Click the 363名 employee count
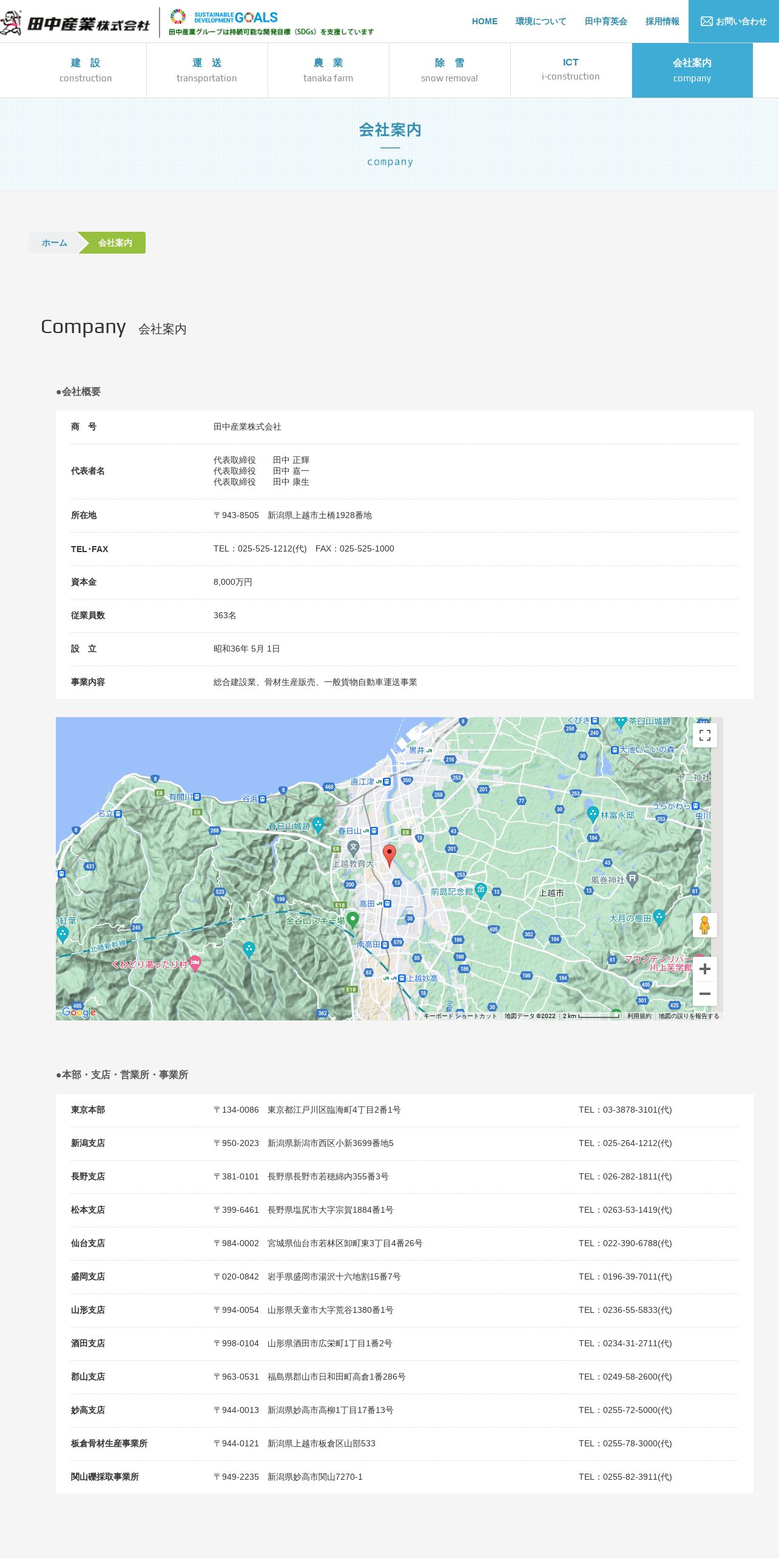This screenshot has height=1558, width=779. tap(225, 615)
